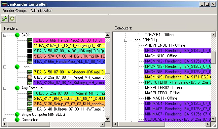Image resolution: width=218 pixels, height=129 pixels.
Task: Select MACMINI9 rendering BA_S171_BG2 computer
Action: (x=178, y=77)
